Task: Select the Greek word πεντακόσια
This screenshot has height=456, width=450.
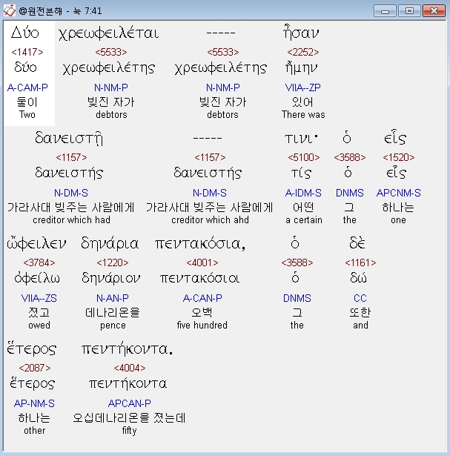Action: click(200, 244)
